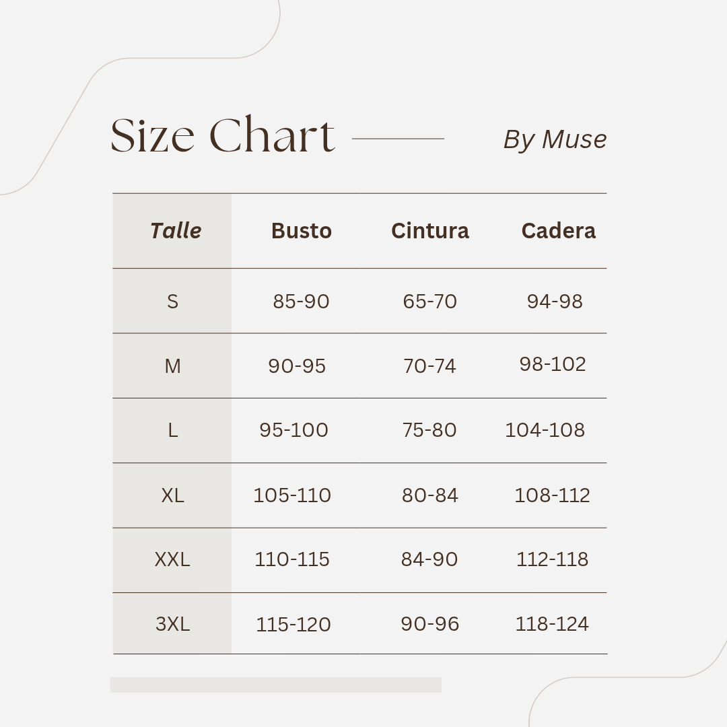Viewport: 727px width, 727px height.
Task: Click the horizontal line beside the title
Action: tap(398, 139)
